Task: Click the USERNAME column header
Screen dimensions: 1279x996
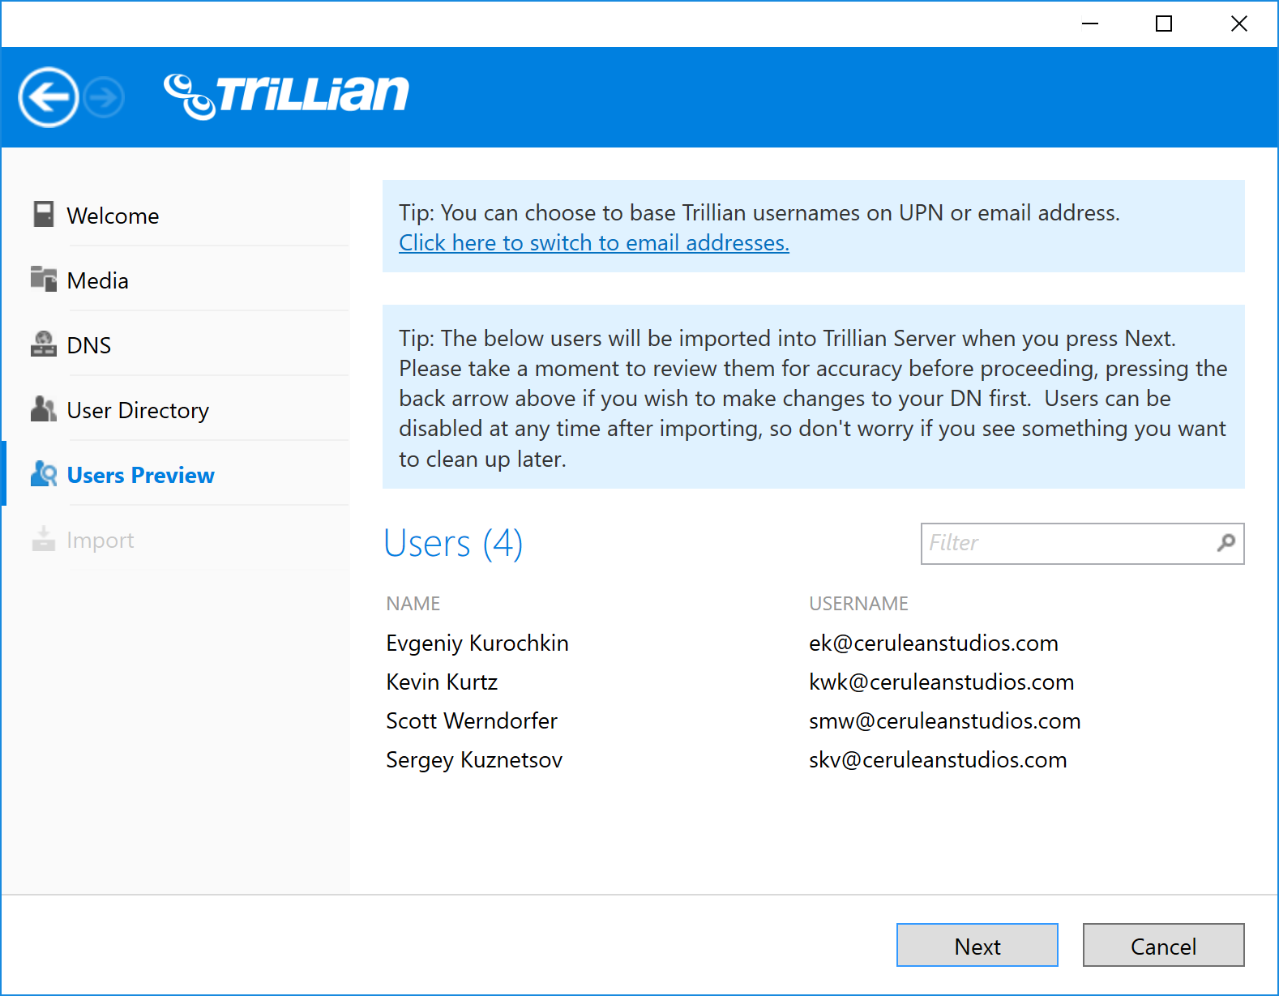Action: coord(858,603)
